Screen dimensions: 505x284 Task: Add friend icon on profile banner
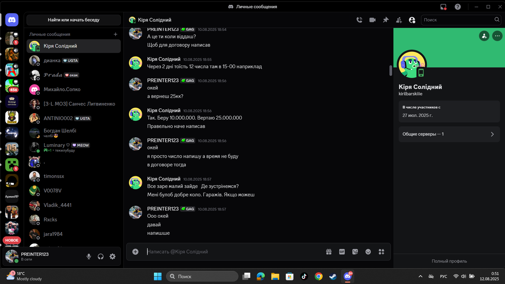pyautogui.click(x=484, y=36)
